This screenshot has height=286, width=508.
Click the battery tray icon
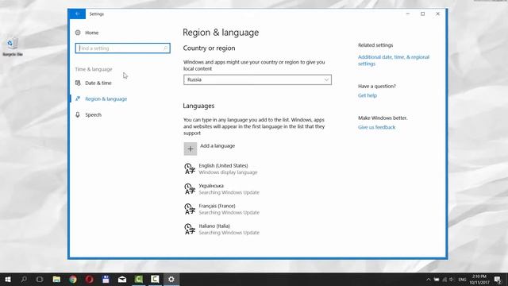(437, 280)
